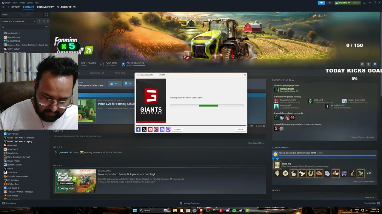
Task: Open the X (Twitter) icon in launcher
Action: click(144, 130)
